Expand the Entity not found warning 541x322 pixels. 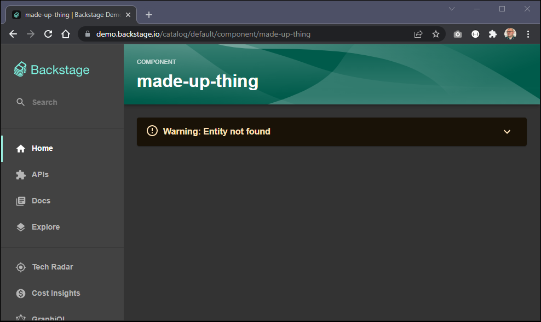click(x=507, y=132)
